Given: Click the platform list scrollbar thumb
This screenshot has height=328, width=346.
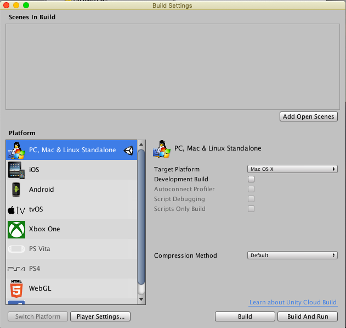Looking at the screenshot, I should [x=141, y=217].
